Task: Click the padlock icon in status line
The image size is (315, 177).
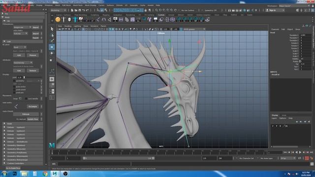Action: coord(146,10)
